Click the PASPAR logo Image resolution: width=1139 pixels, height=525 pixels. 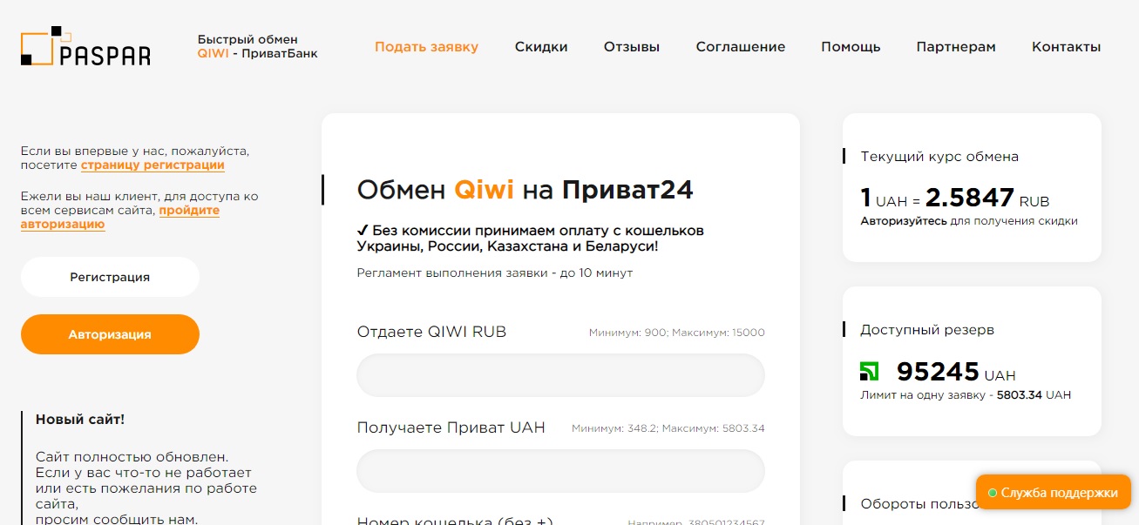point(85,46)
